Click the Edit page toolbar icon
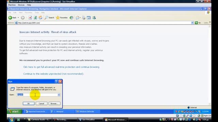Screen dimensions: 218x122 point(89,18)
